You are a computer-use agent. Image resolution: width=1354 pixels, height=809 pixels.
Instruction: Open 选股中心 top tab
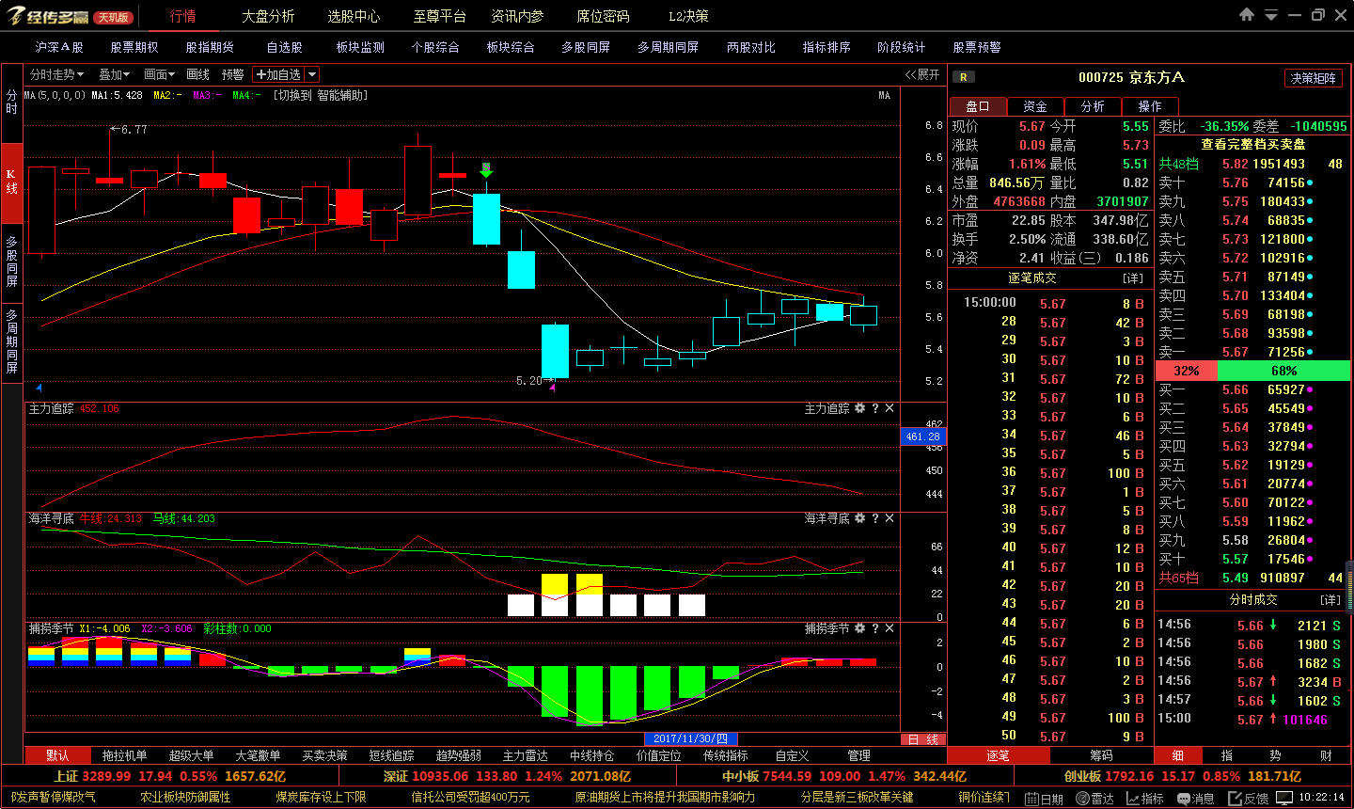click(x=354, y=16)
